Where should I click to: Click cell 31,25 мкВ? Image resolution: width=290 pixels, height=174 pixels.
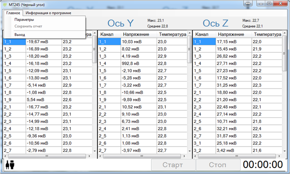(233, 85)
